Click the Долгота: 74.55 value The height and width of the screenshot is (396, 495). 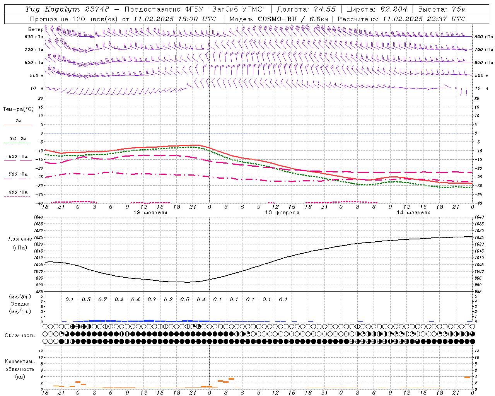[x=306, y=9]
